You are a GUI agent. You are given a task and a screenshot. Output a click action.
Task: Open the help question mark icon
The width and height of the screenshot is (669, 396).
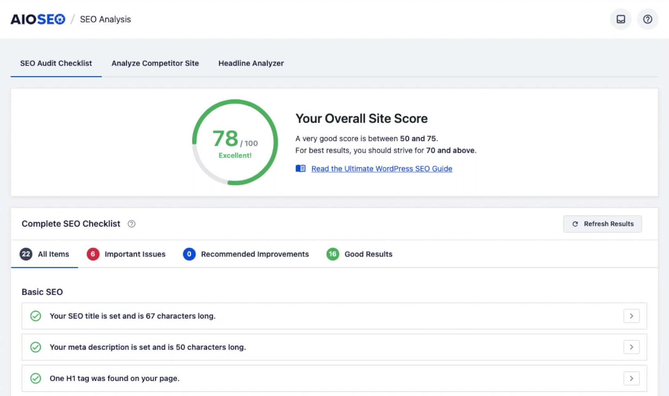click(647, 19)
